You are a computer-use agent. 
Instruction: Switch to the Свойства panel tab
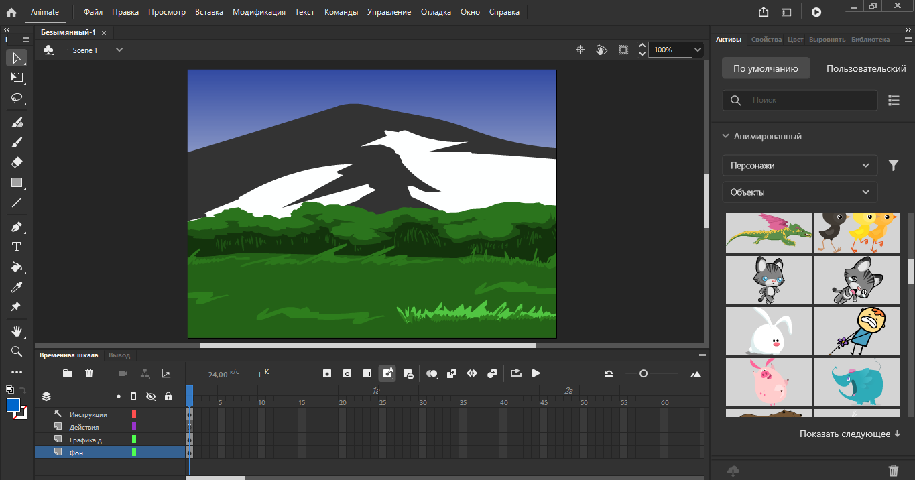click(x=766, y=40)
